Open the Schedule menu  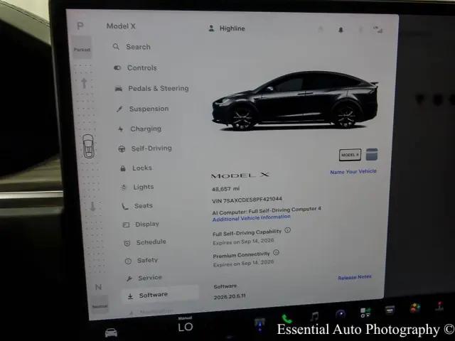(x=145, y=242)
